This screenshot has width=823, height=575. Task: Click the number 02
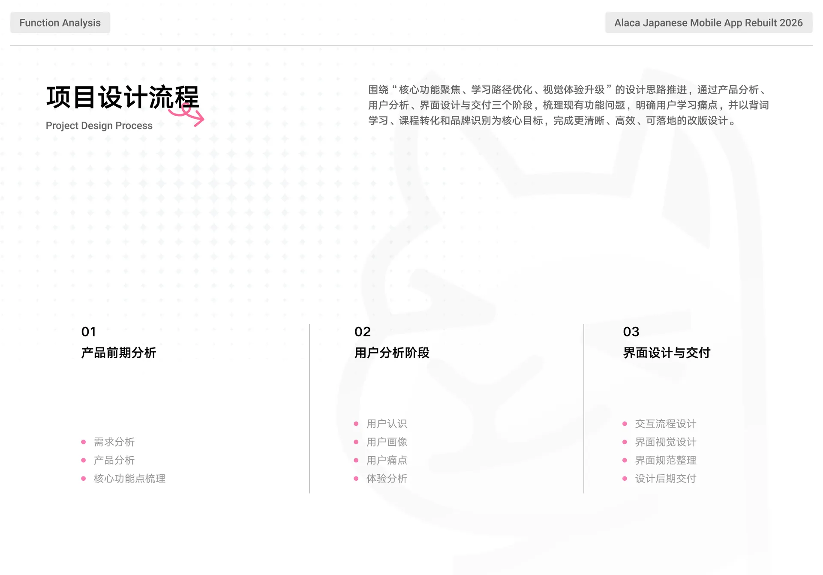[363, 332]
